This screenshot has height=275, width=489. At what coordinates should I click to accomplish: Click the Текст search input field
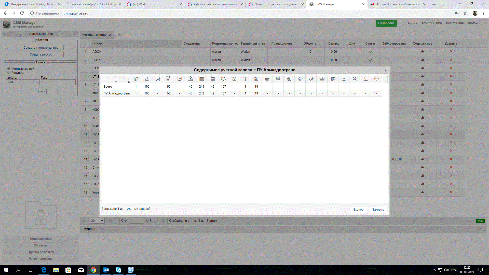(x=58, y=82)
